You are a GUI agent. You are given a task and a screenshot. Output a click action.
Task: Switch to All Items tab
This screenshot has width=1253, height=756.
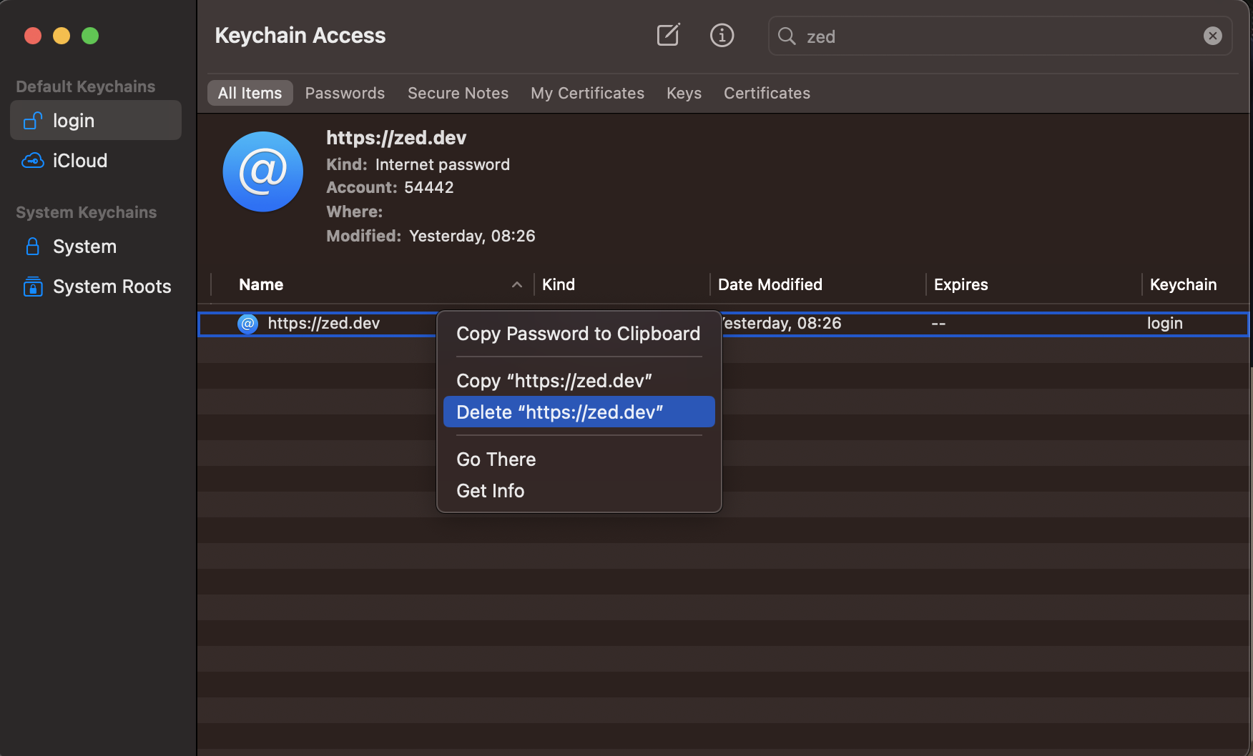250,93
